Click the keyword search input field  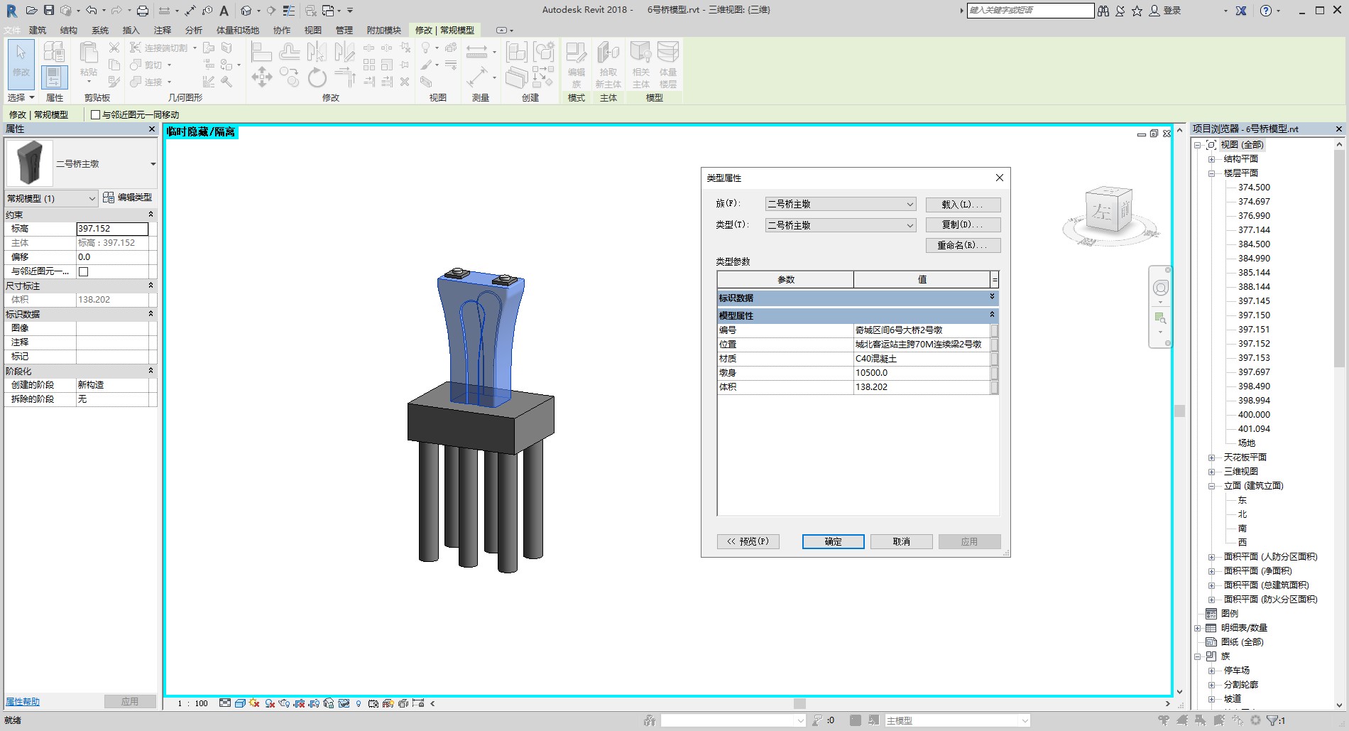point(1030,11)
